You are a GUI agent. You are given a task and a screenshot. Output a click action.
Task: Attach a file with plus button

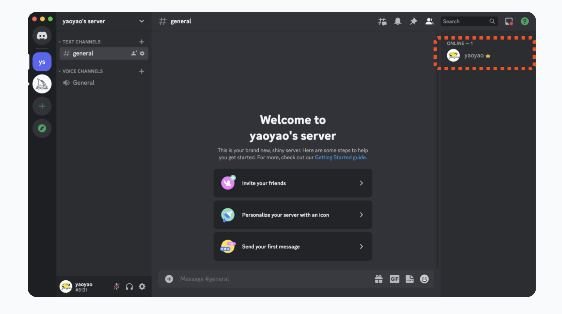169,279
